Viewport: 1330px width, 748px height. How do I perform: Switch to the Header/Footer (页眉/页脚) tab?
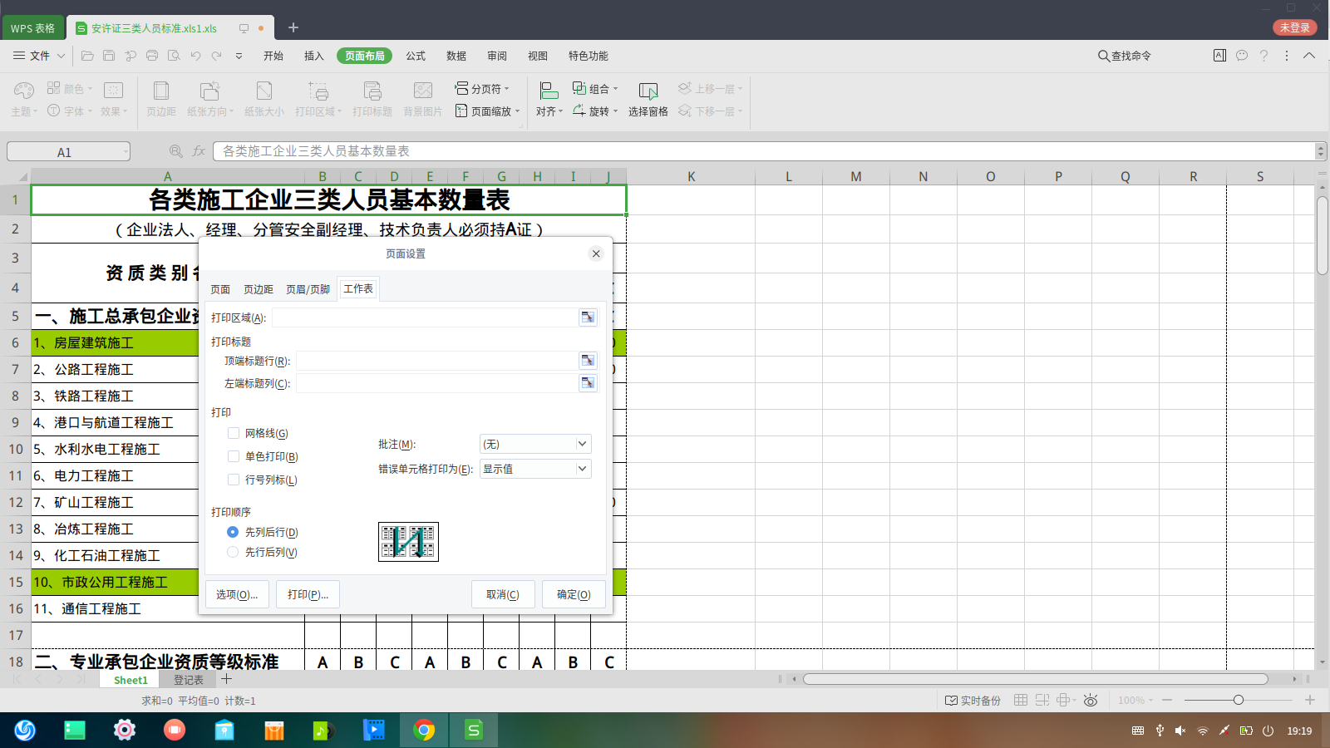308,289
